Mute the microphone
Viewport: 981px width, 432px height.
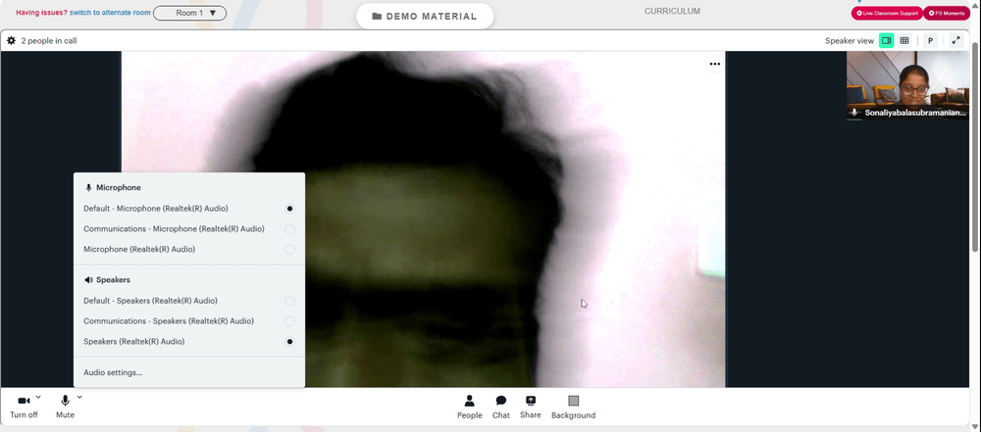[x=65, y=407]
